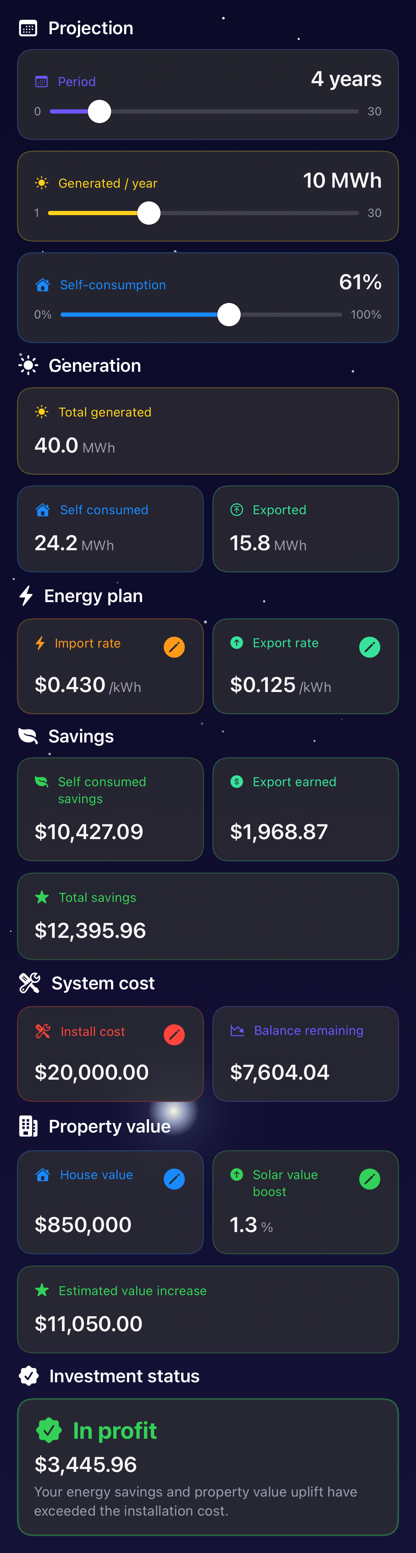Edit install cost via red pencil icon
The image size is (416, 1553).
coord(174,1035)
